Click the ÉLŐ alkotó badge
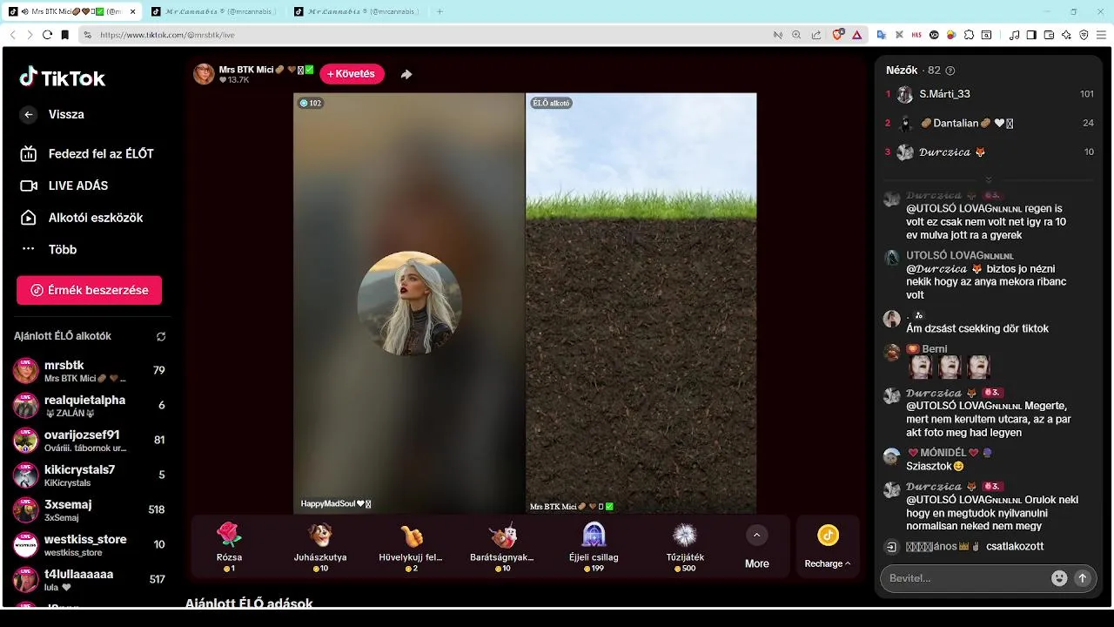Image resolution: width=1114 pixels, height=627 pixels. pyautogui.click(x=551, y=103)
